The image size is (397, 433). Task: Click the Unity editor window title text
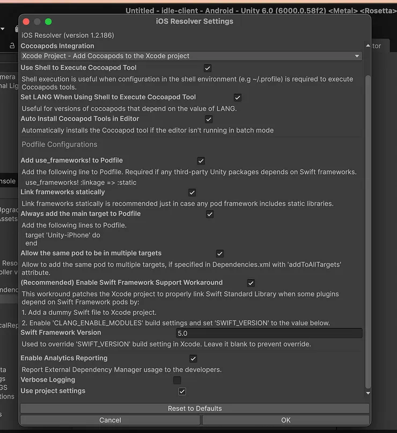[261, 11]
